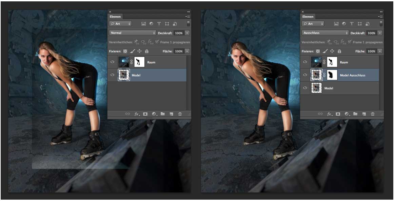Add a layer mask using the right panel's mask icon

coord(338,114)
